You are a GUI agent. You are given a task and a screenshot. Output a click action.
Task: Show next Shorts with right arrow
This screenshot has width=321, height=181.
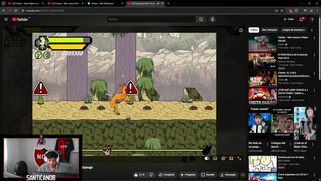315,127
